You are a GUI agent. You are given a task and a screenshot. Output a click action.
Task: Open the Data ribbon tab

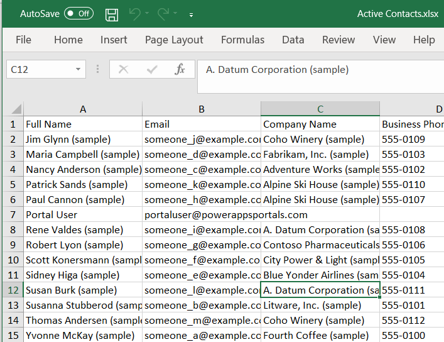coord(293,40)
